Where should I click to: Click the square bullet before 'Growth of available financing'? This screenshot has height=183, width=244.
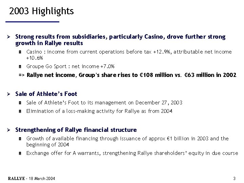coord(21,139)
